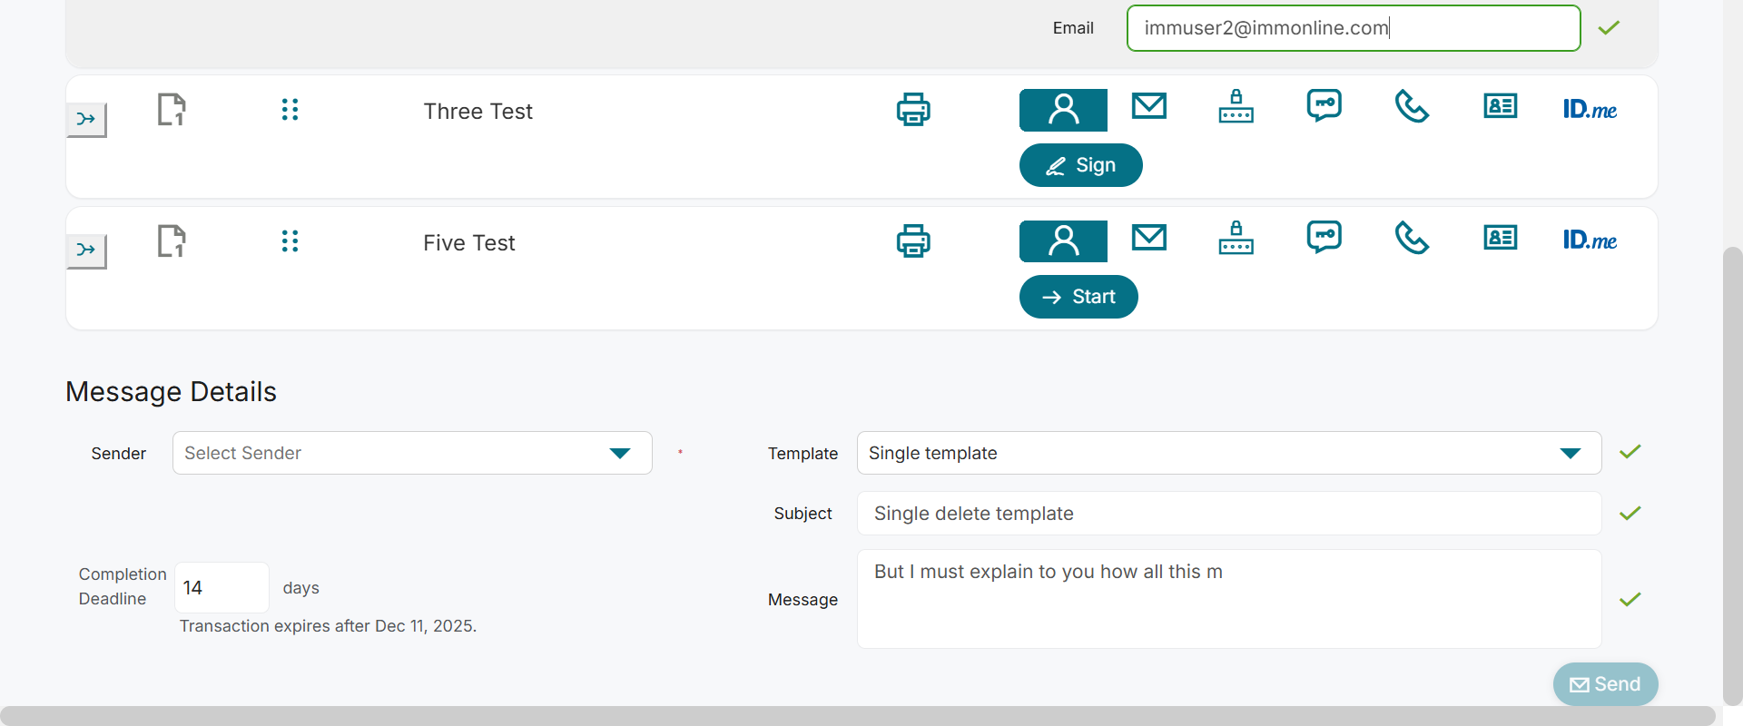Click the Completion Deadline days field
This screenshot has height=726, width=1743.
point(222,588)
